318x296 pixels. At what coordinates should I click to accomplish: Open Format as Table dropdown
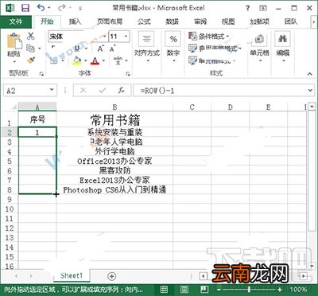tap(215, 49)
